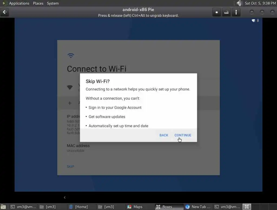
Task: Click the workspace icon after last taskbar entry
Action: (247, 207)
